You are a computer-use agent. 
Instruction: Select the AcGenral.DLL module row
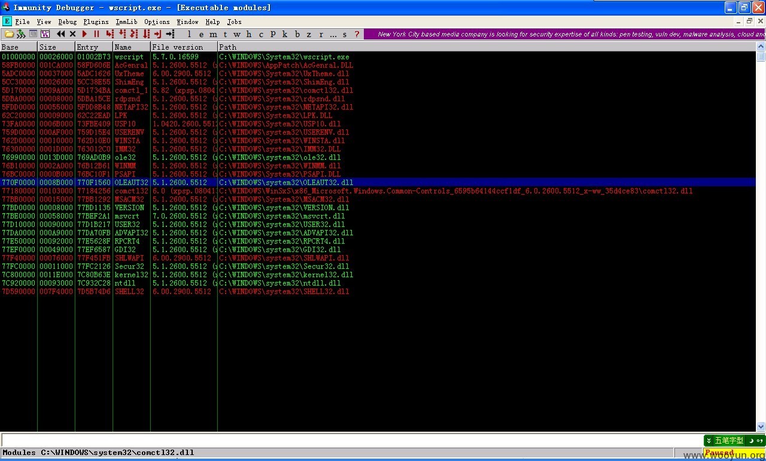[x=378, y=65]
